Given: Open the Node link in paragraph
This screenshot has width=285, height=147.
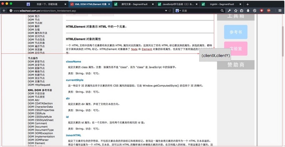Looking at the screenshot, I should coord(134,49).
